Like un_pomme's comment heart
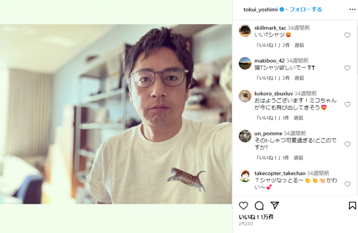Viewport: 358px width, 233px height. pos(347,144)
